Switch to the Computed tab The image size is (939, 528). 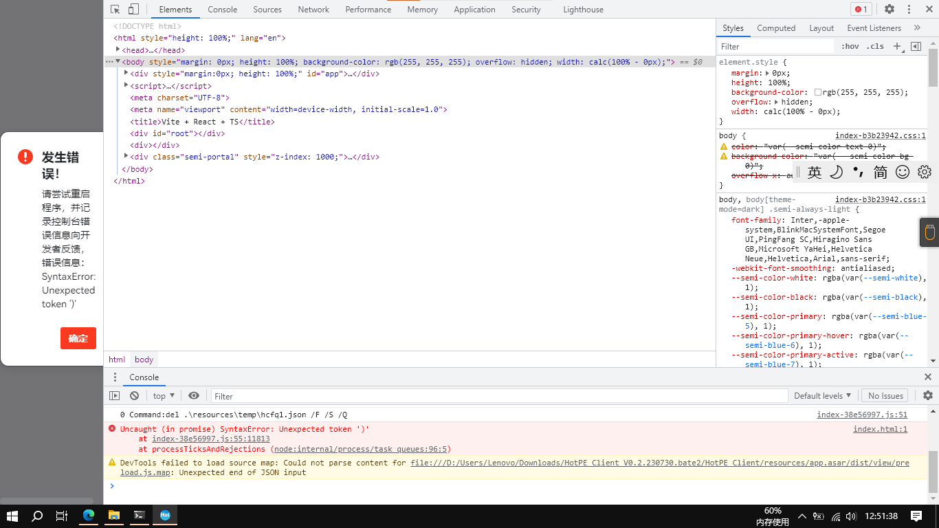coord(776,28)
